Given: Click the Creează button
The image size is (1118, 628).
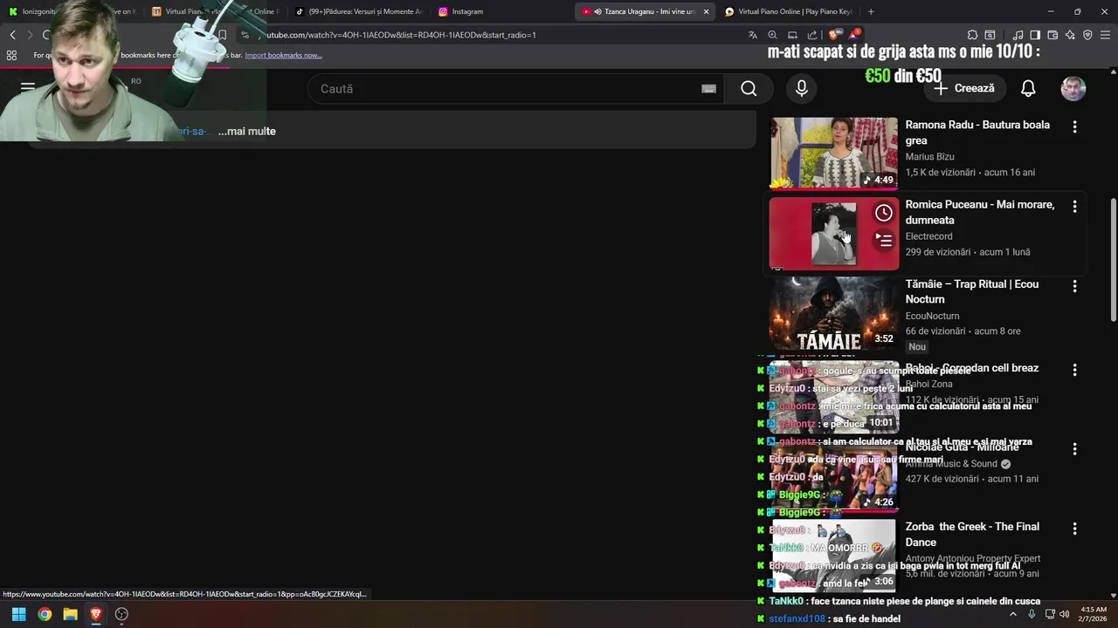Looking at the screenshot, I should click(x=964, y=89).
